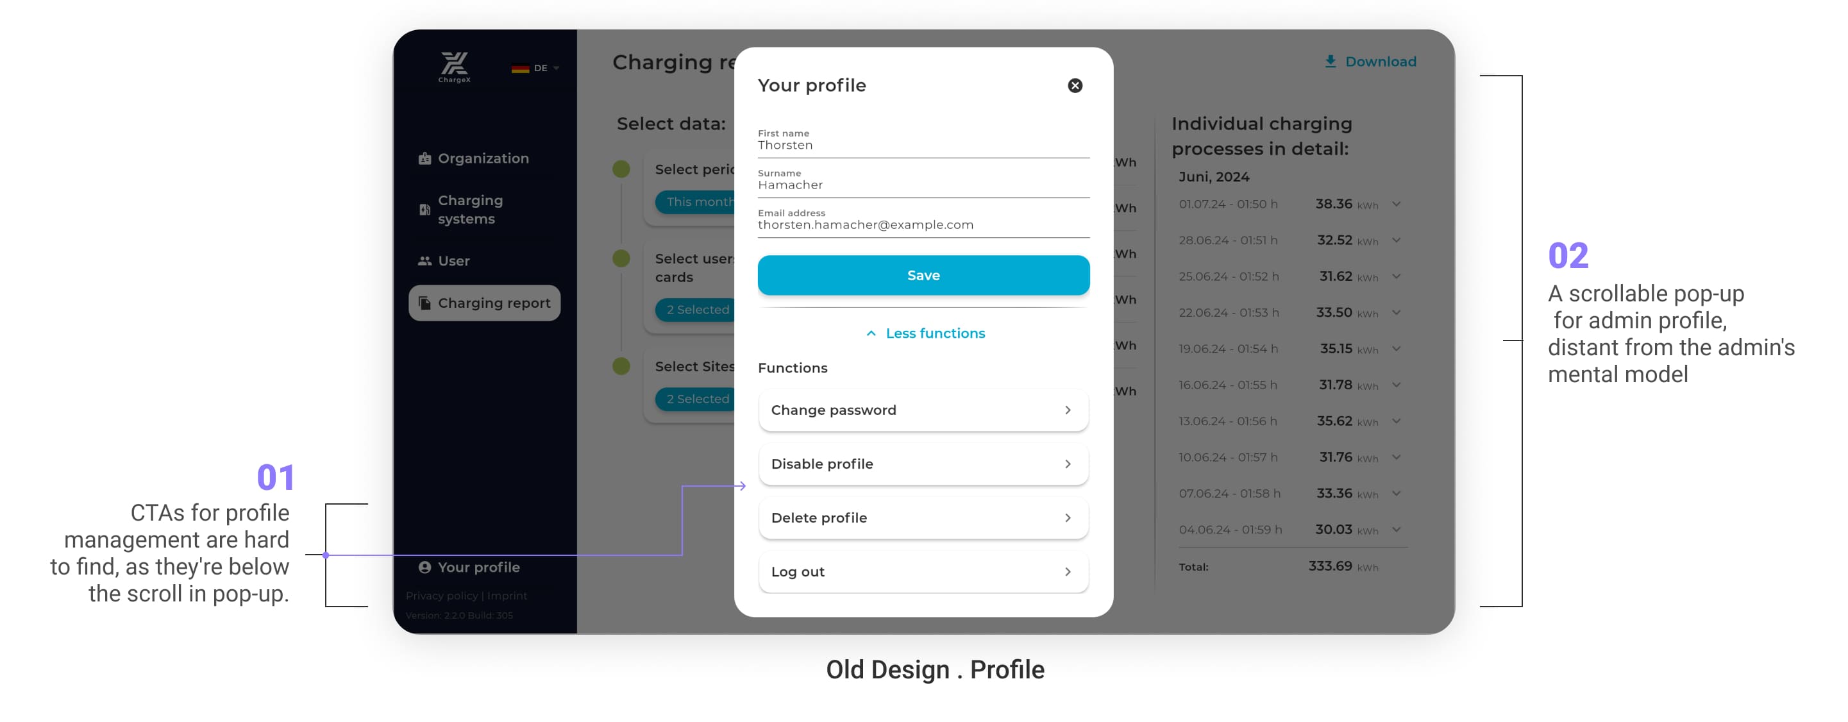
Task: Open the Privacy policy link
Action: [x=441, y=596]
